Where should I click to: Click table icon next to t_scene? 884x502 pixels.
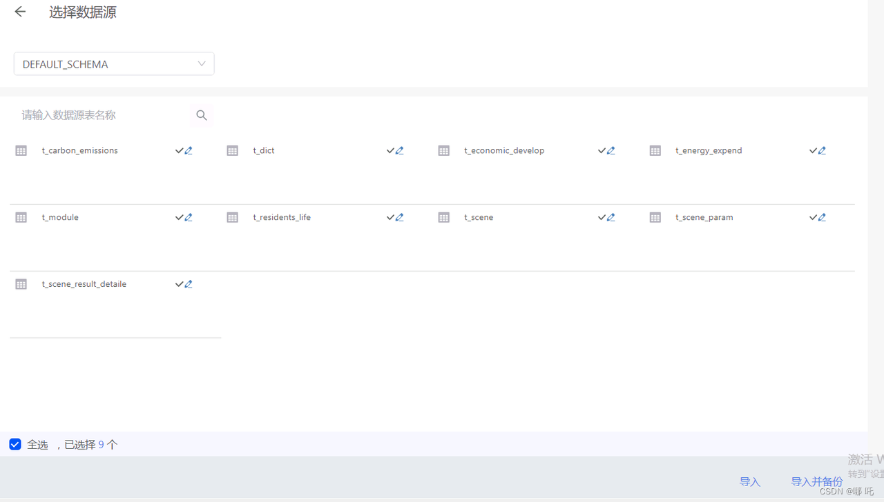tap(444, 217)
